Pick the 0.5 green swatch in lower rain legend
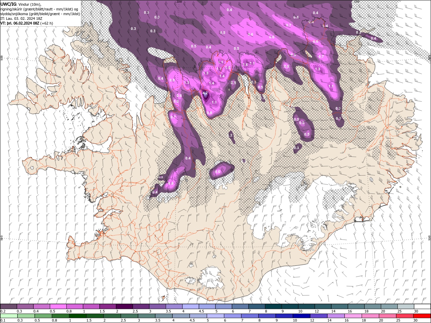431x323 pixels. pos(43,316)
